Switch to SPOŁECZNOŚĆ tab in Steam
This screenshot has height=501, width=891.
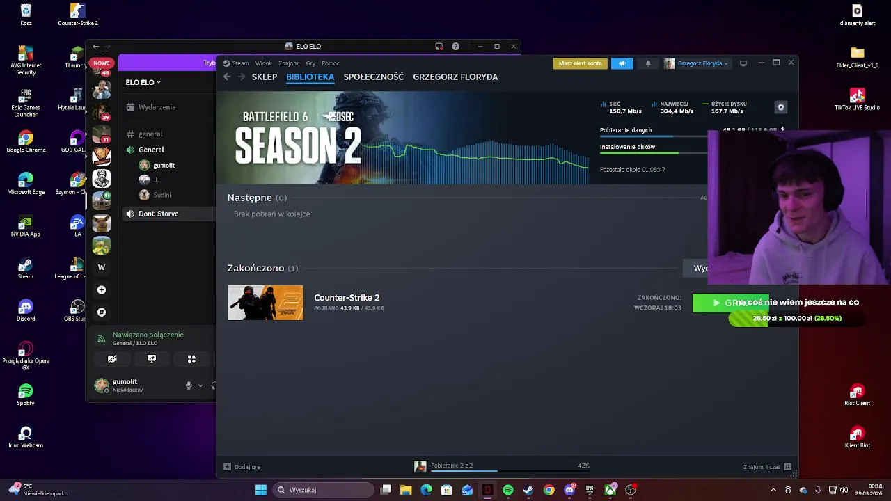374,77
